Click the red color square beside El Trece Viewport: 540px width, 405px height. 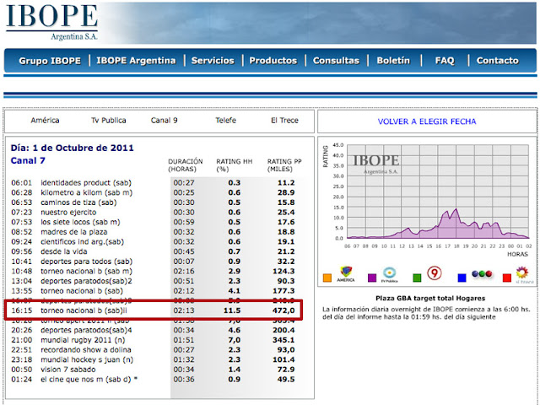click(507, 278)
